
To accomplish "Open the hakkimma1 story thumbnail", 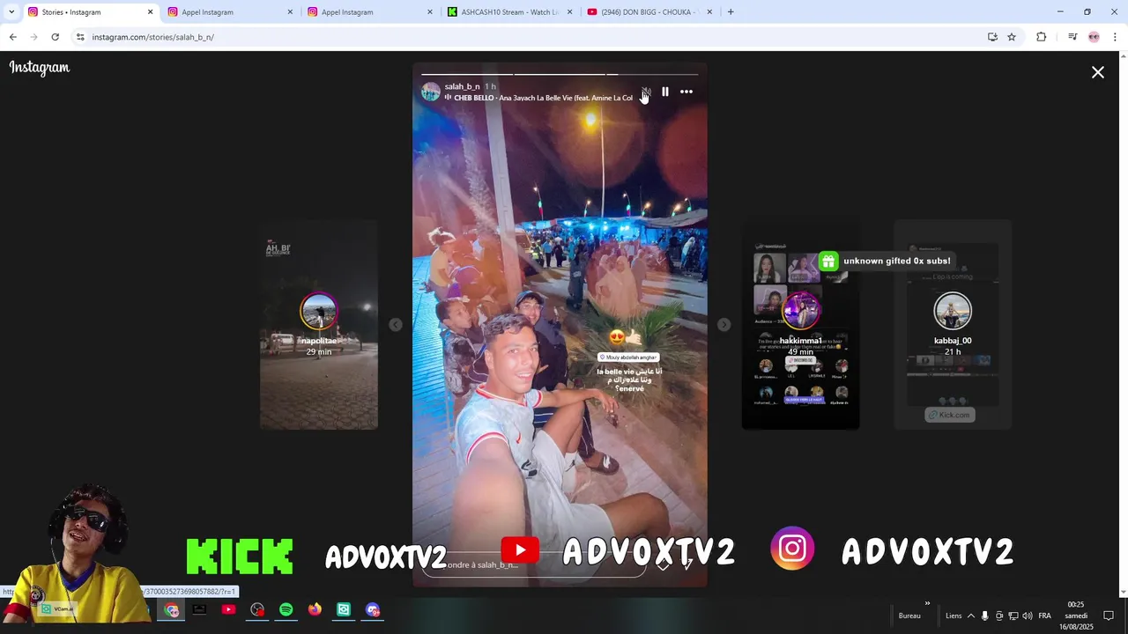I will tap(800, 325).
